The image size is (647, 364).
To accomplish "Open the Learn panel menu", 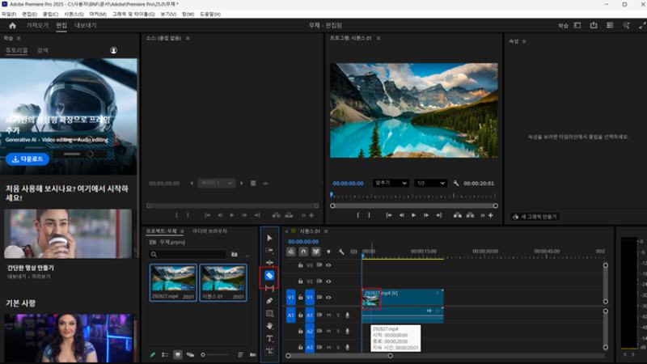I will click(x=19, y=38).
